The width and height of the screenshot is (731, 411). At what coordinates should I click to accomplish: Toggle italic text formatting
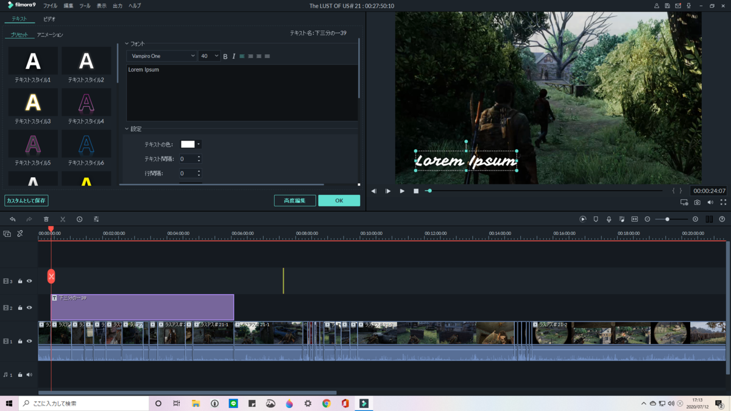pyautogui.click(x=233, y=56)
